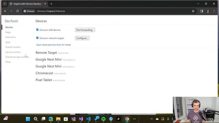219x123 pixels.
Task: Open Visual Studio icon without badge
Action: (x=81, y=119)
